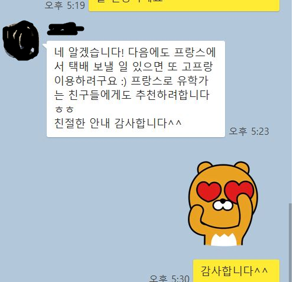Click the line starting 네 알겠습니다!

coord(135,53)
